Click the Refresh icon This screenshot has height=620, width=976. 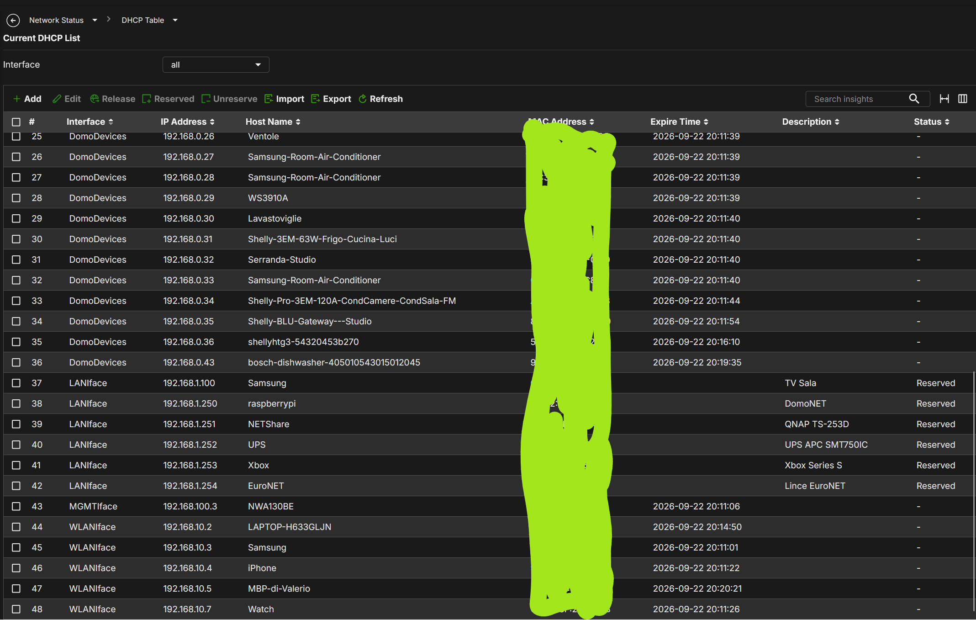point(363,99)
